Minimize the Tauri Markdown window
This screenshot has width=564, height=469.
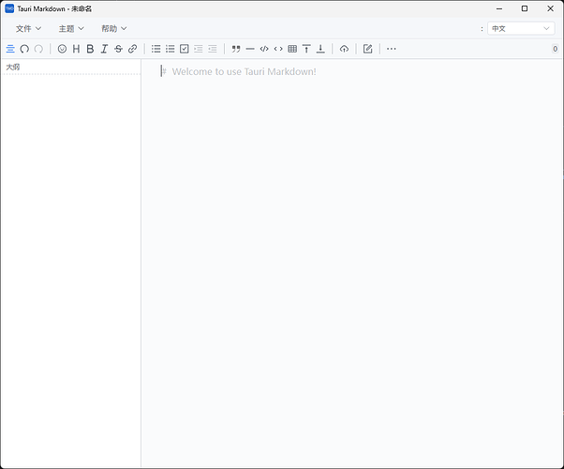click(499, 8)
